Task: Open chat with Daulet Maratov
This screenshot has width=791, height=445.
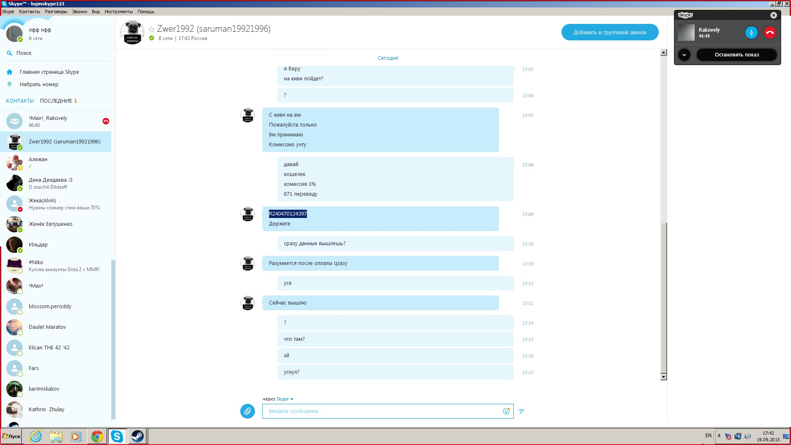Action: coord(56,327)
